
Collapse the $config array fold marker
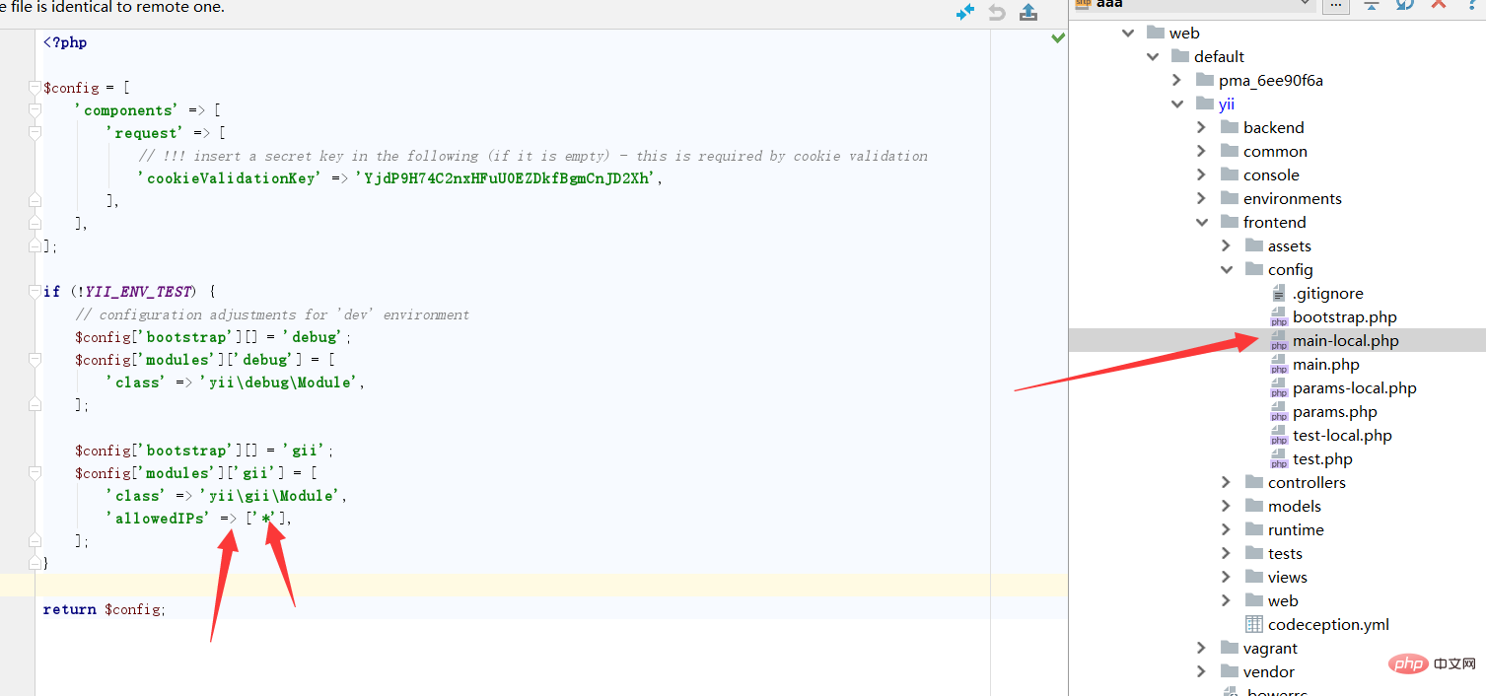click(x=35, y=88)
